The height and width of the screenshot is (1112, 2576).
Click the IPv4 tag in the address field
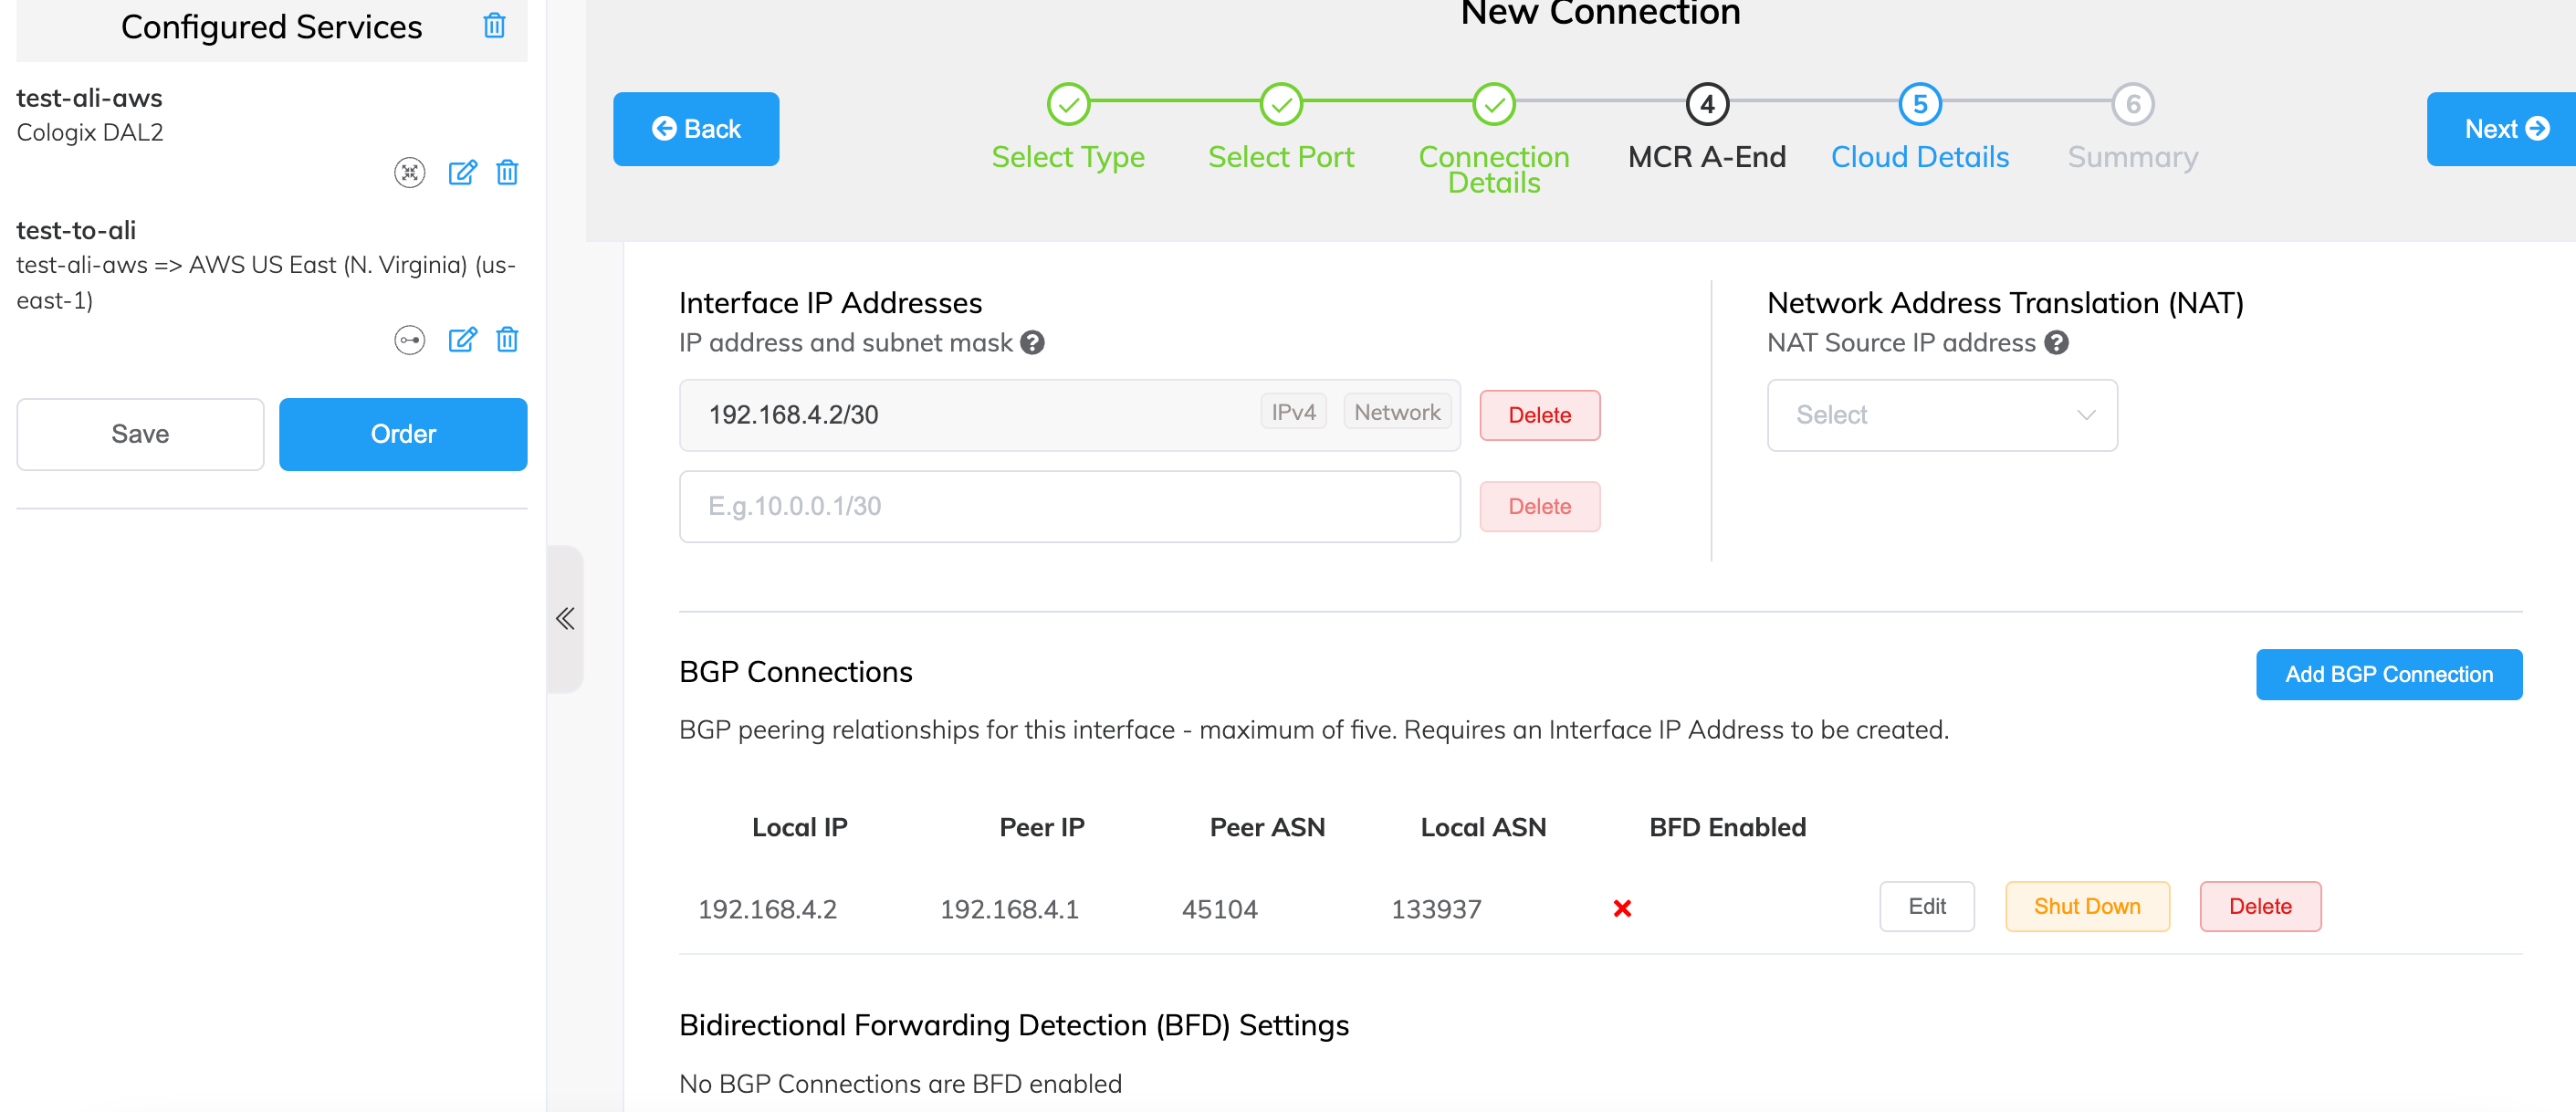click(x=1293, y=412)
